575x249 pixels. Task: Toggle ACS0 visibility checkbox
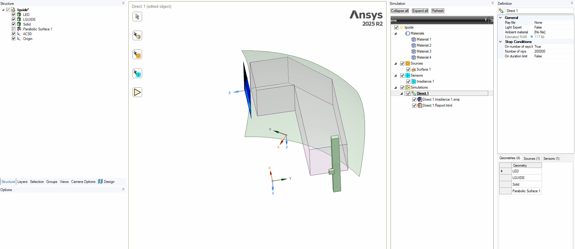14,34
